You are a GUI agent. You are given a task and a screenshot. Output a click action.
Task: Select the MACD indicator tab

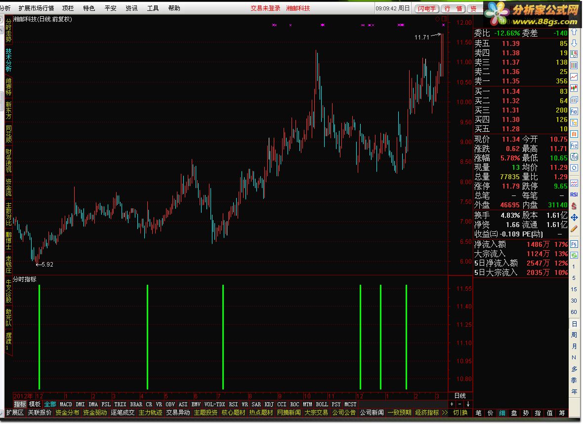pos(66,404)
